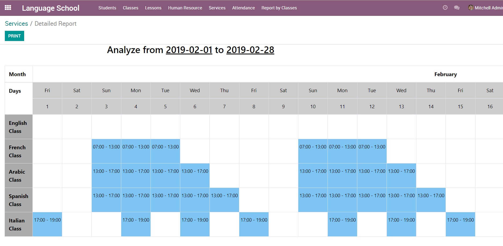Click Spanish Class slot on Thursday 14
The image size is (503, 246).
[x=431, y=200]
